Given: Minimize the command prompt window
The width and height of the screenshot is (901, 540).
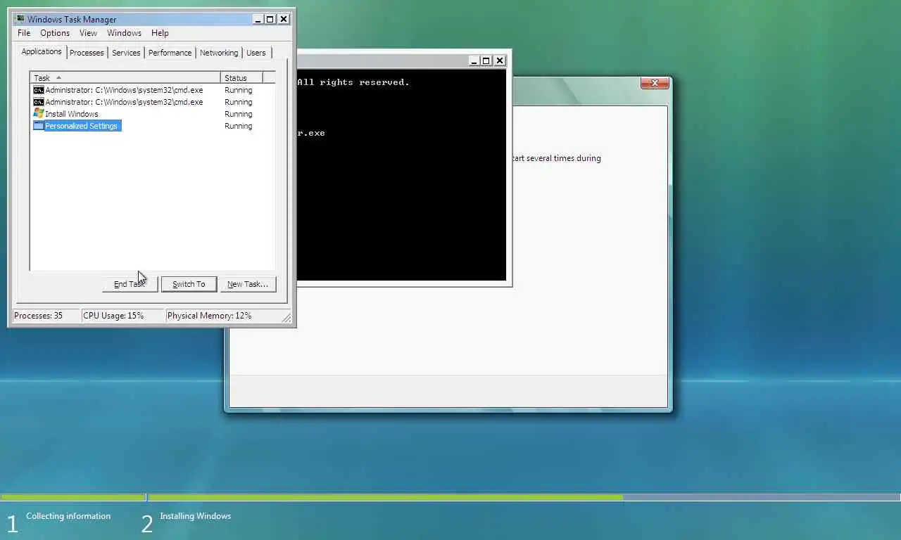Looking at the screenshot, I should tap(474, 60).
